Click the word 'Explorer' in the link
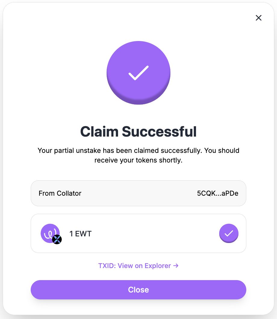The image size is (277, 319). coord(158,266)
